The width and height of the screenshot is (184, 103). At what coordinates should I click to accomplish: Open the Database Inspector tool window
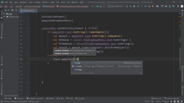pyautogui.click(x=35, y=98)
